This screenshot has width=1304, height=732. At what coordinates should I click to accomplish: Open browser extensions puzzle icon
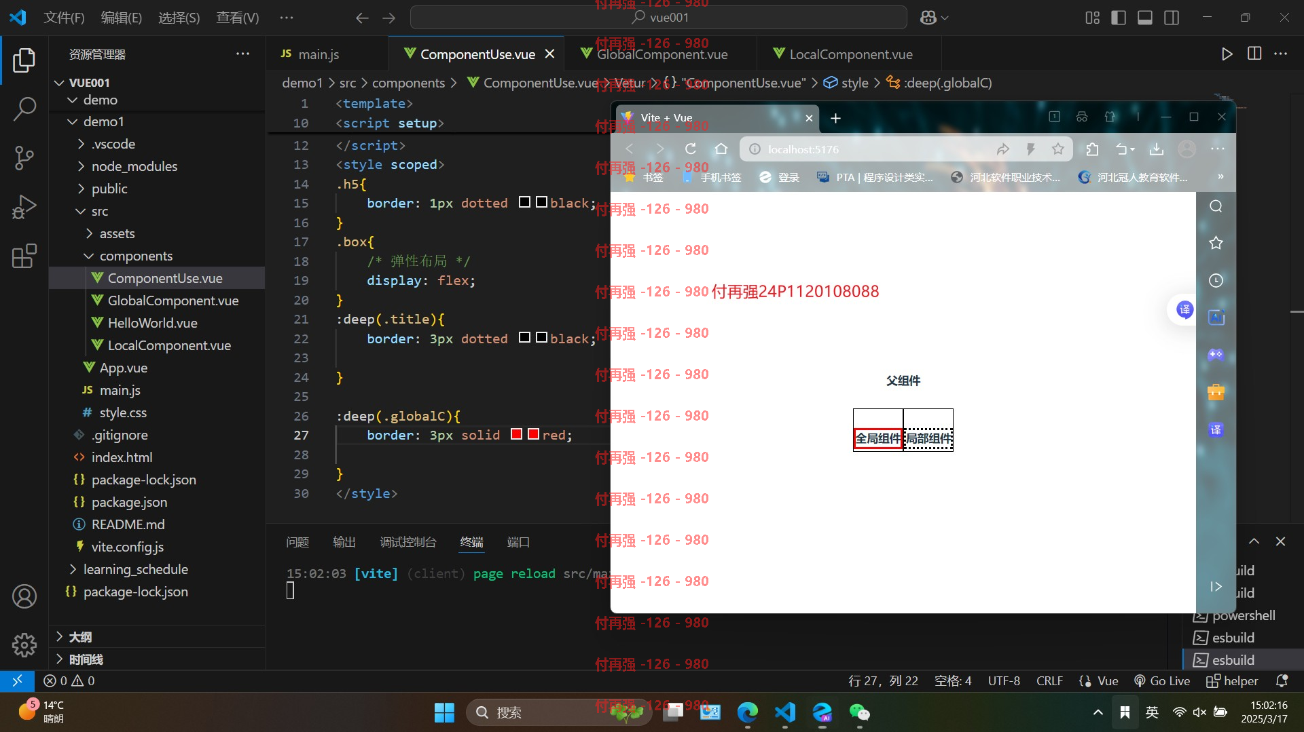(x=1092, y=149)
